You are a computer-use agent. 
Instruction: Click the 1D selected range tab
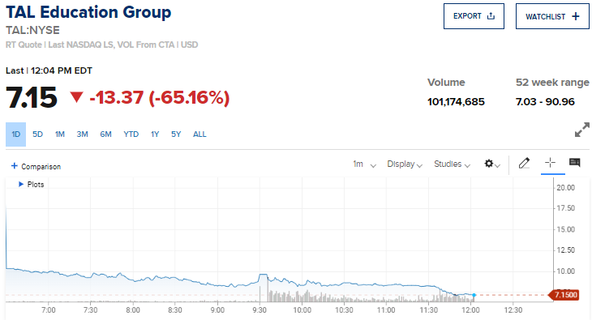tap(16, 134)
